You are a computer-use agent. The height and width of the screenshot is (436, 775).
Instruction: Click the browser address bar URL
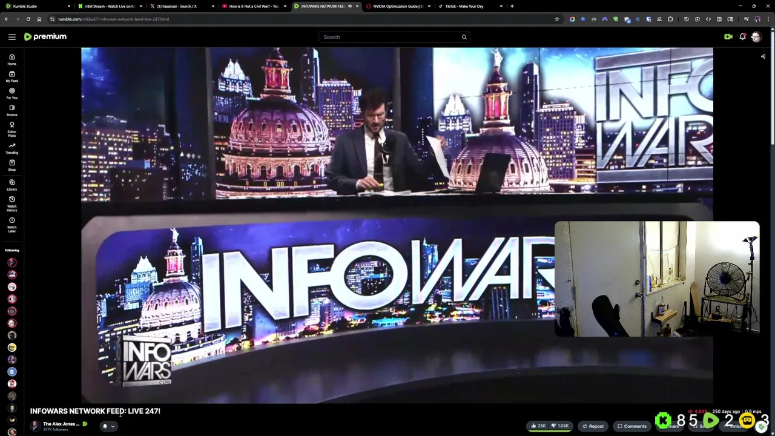coord(113,19)
